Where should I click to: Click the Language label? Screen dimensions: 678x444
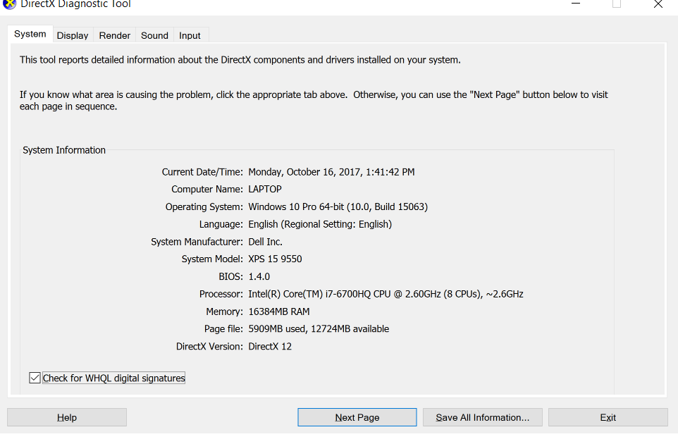221,224
